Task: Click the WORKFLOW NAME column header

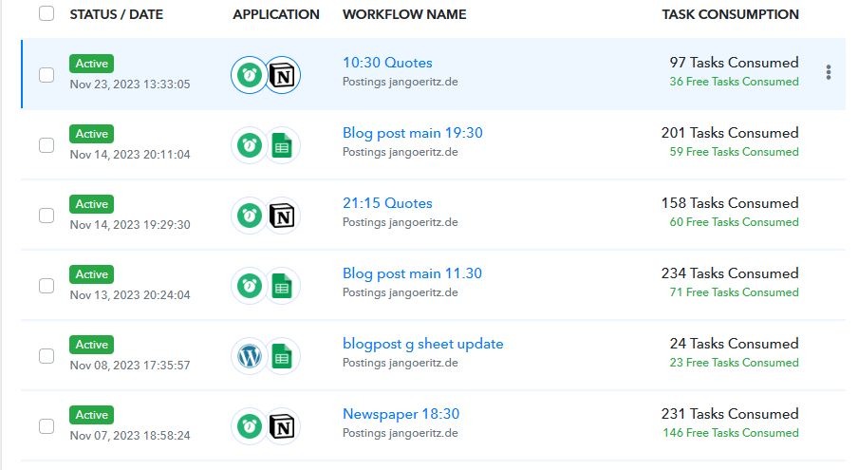Action: click(404, 14)
